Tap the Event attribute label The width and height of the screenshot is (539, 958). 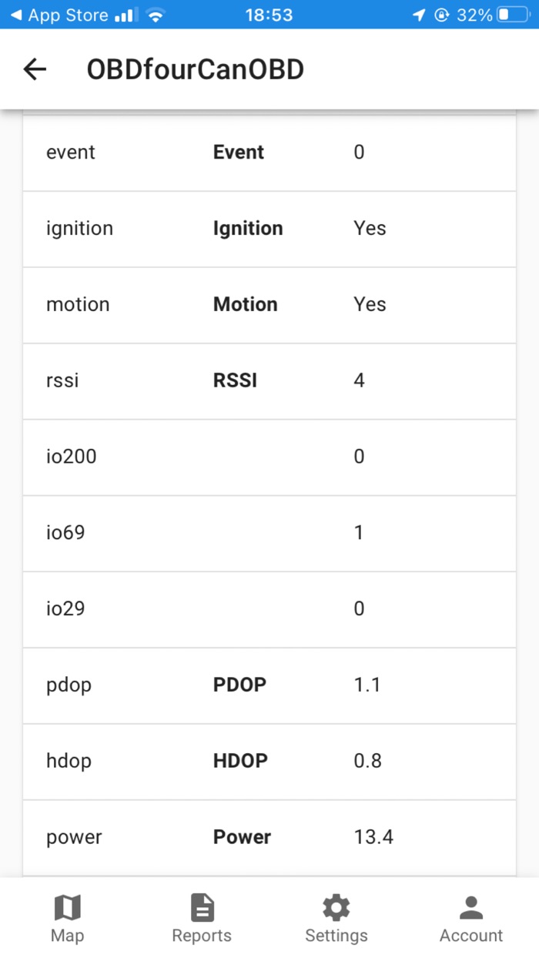click(x=238, y=152)
